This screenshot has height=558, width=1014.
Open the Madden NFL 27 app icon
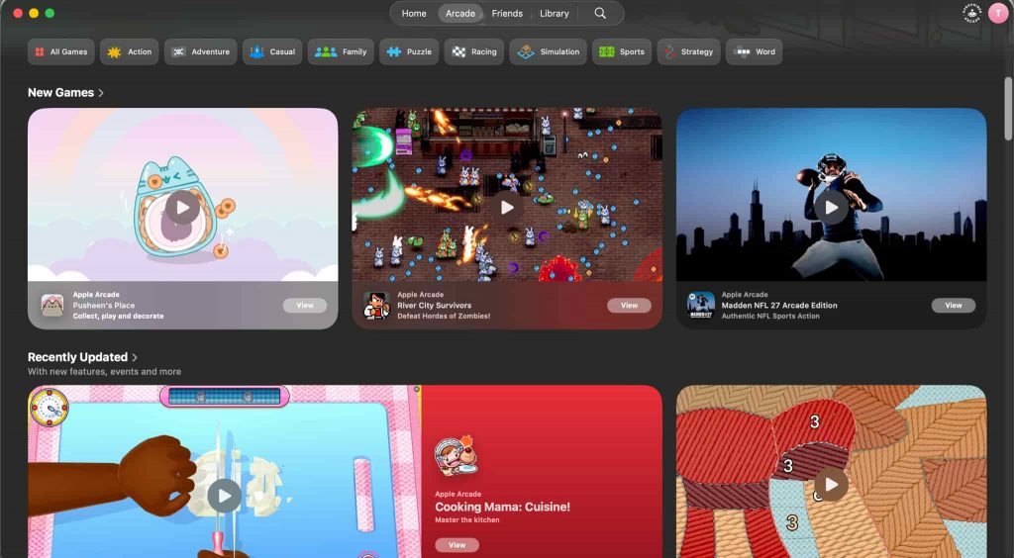[701, 305]
